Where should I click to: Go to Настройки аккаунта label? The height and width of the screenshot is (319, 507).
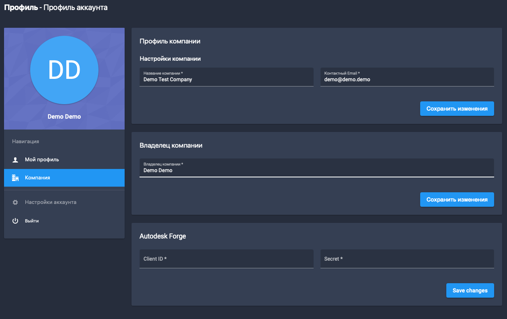(51, 202)
